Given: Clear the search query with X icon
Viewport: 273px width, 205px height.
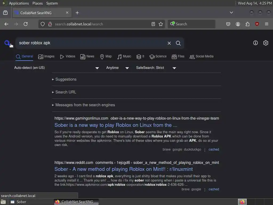Looking at the screenshot, I should 169,43.
